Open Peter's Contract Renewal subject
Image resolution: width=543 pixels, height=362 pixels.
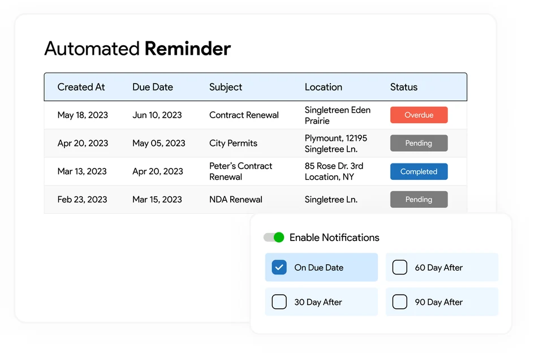[241, 171]
